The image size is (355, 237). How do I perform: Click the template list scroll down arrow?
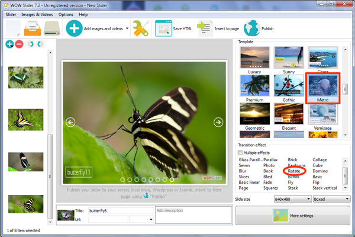346,135
